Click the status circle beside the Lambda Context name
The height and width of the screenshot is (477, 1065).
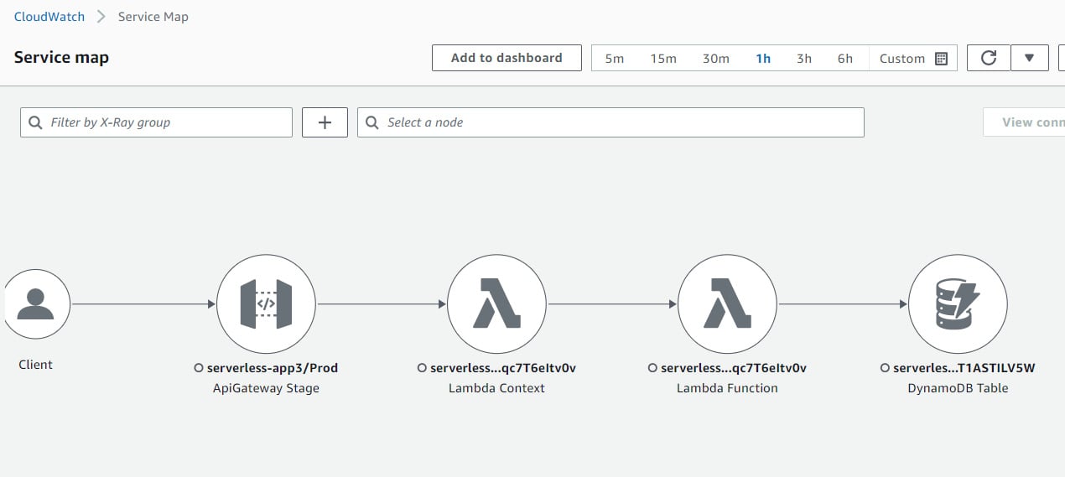click(x=422, y=368)
